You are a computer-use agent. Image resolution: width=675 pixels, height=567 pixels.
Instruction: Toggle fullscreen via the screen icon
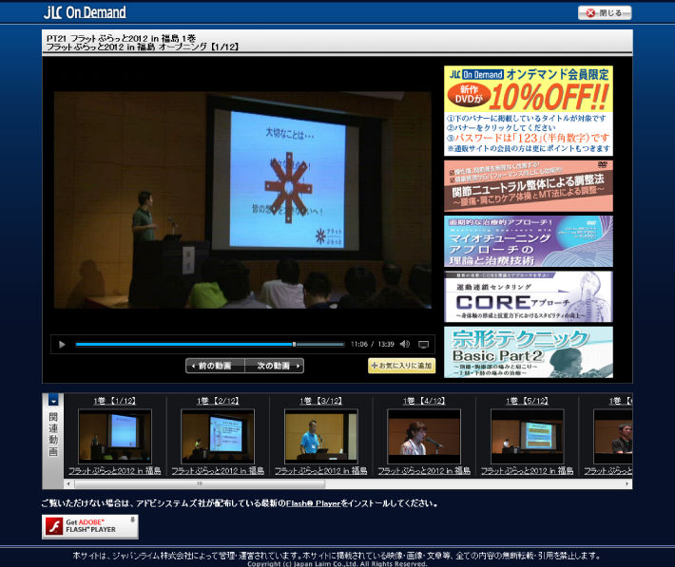(x=424, y=345)
